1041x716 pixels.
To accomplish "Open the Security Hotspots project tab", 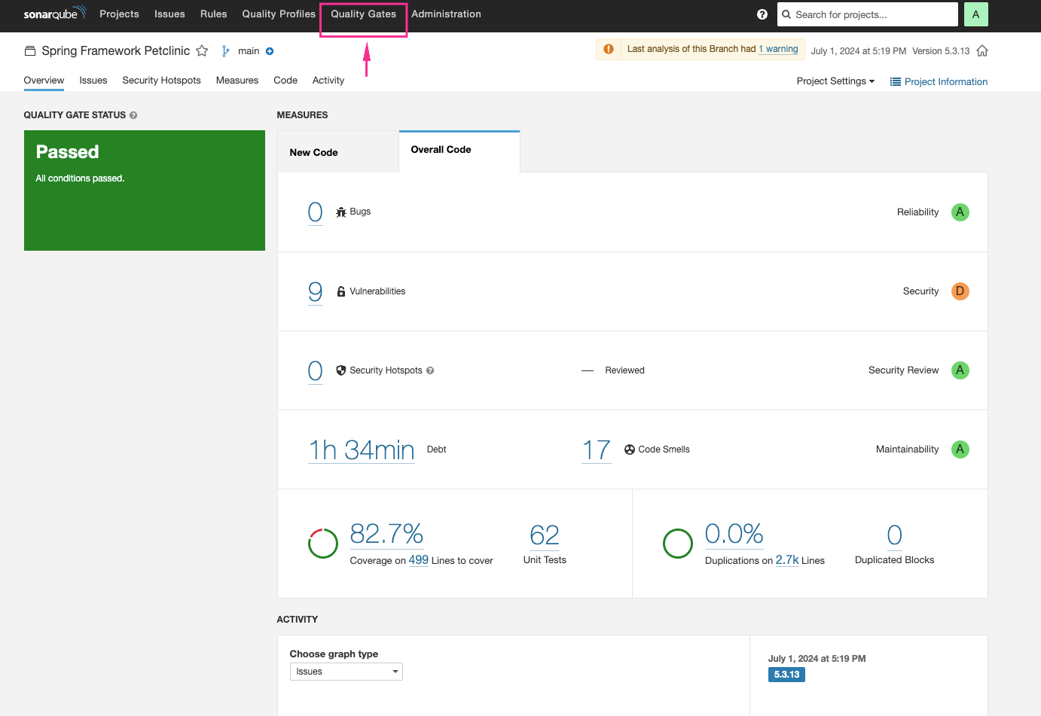I will click(161, 81).
